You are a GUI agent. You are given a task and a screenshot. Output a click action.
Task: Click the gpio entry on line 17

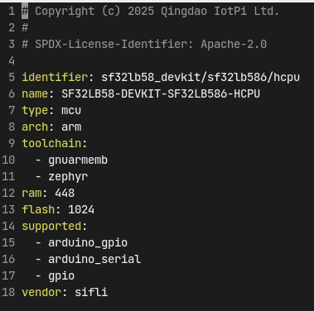[61, 276]
